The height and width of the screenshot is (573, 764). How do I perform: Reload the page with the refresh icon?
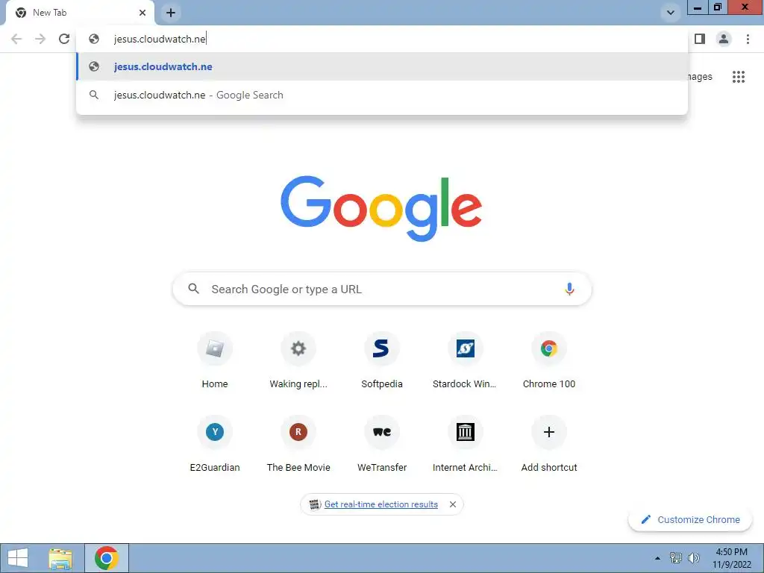click(x=64, y=39)
